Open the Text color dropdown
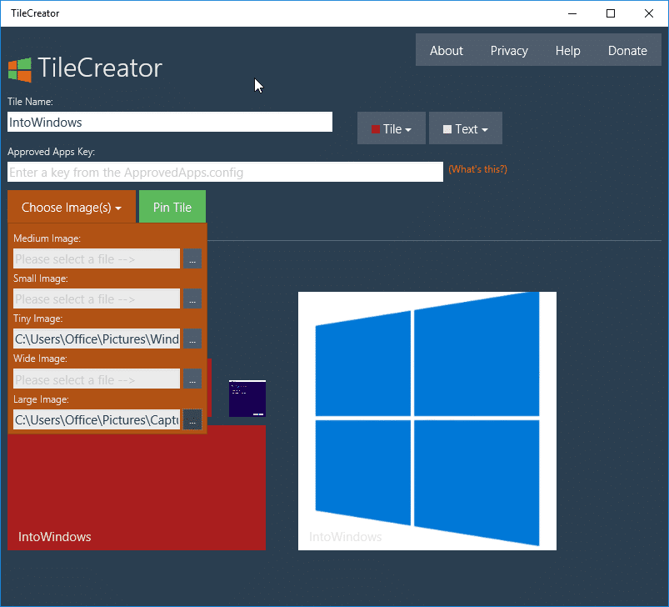 tap(466, 128)
